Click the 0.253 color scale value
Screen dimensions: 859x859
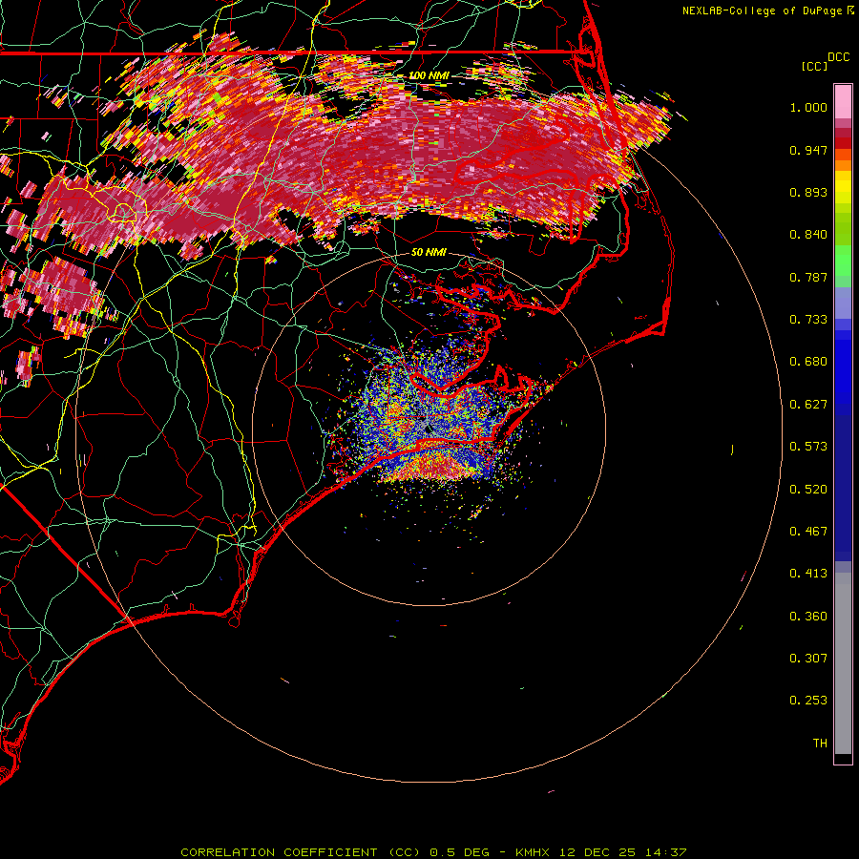tap(808, 701)
